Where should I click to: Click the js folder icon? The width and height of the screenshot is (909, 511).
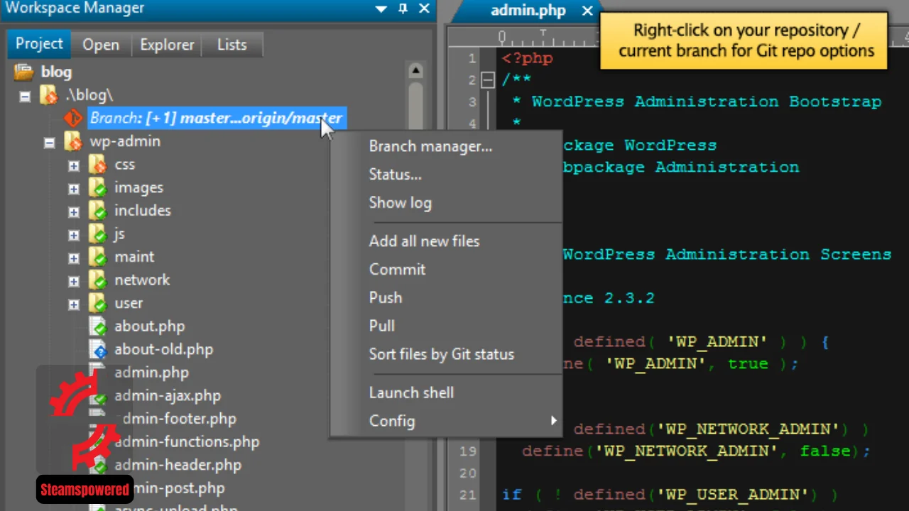coord(97,233)
